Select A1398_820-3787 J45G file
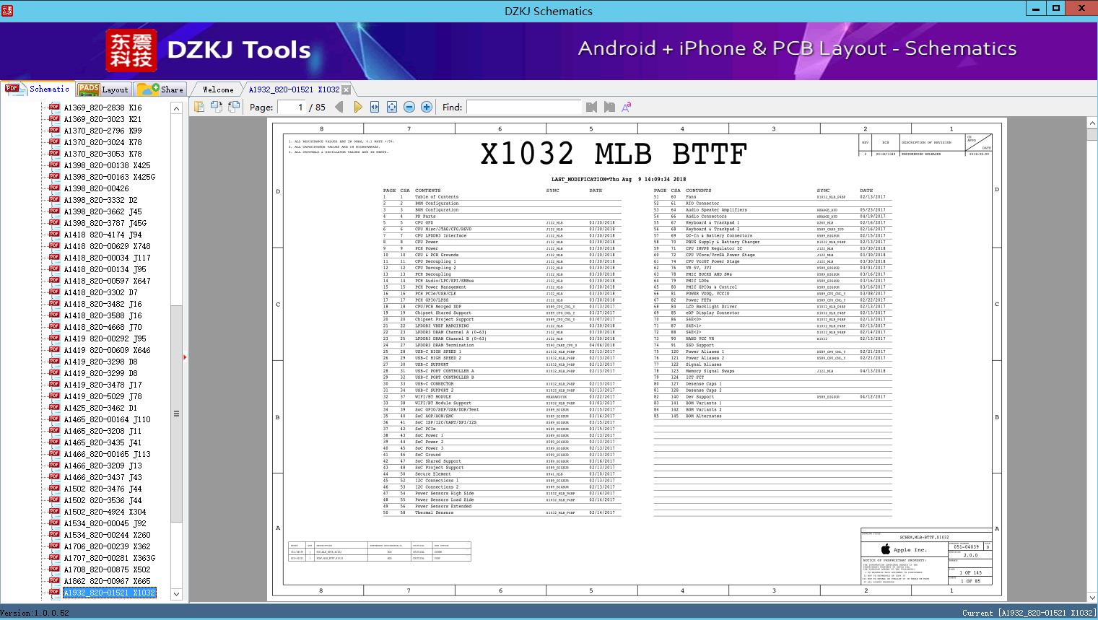This screenshot has width=1098, height=620. tap(105, 223)
